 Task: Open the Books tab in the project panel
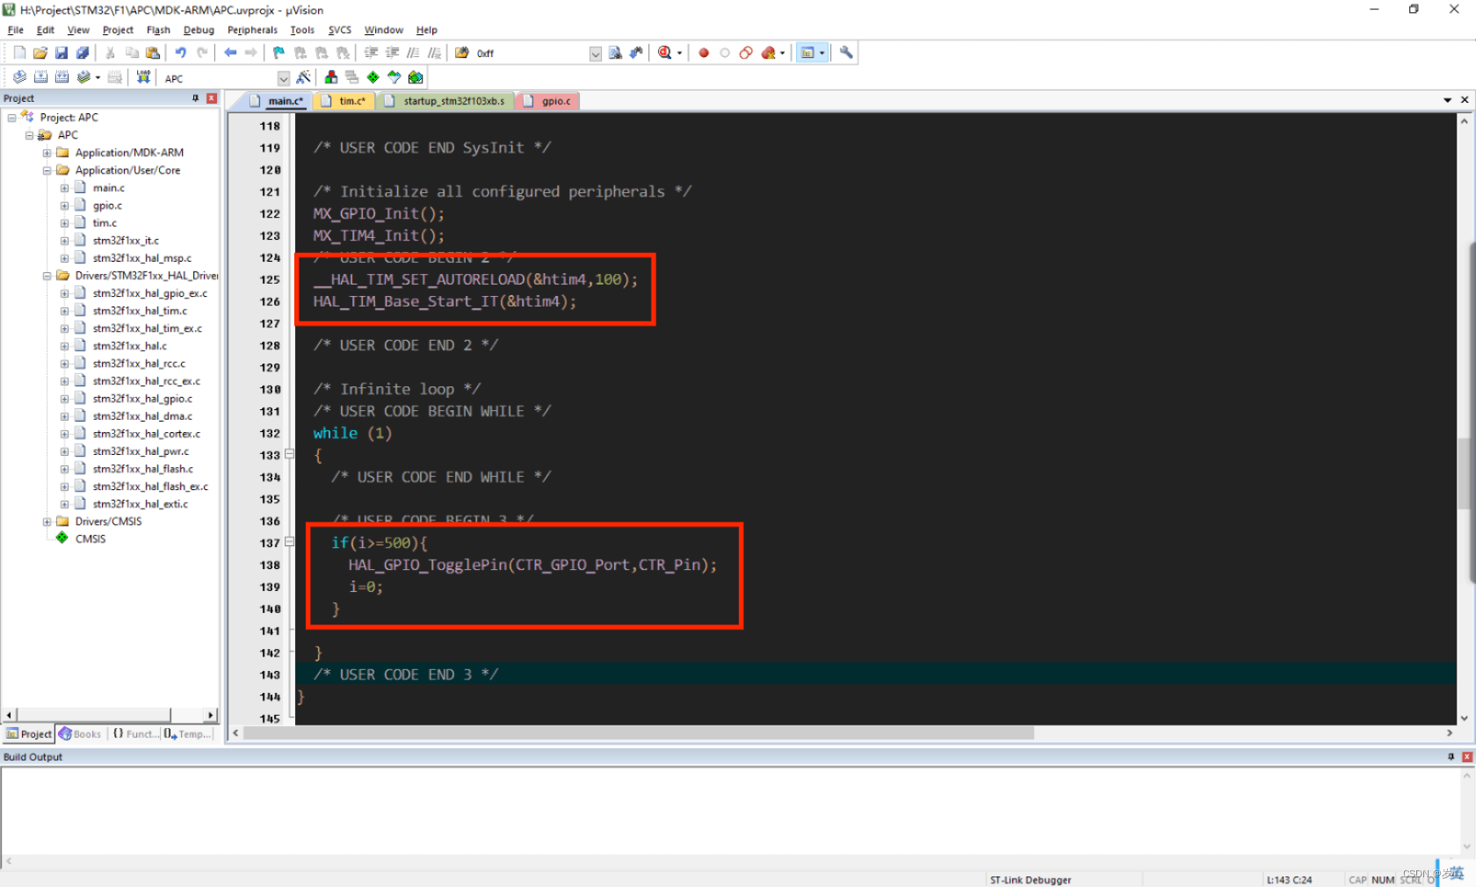[x=80, y=734]
